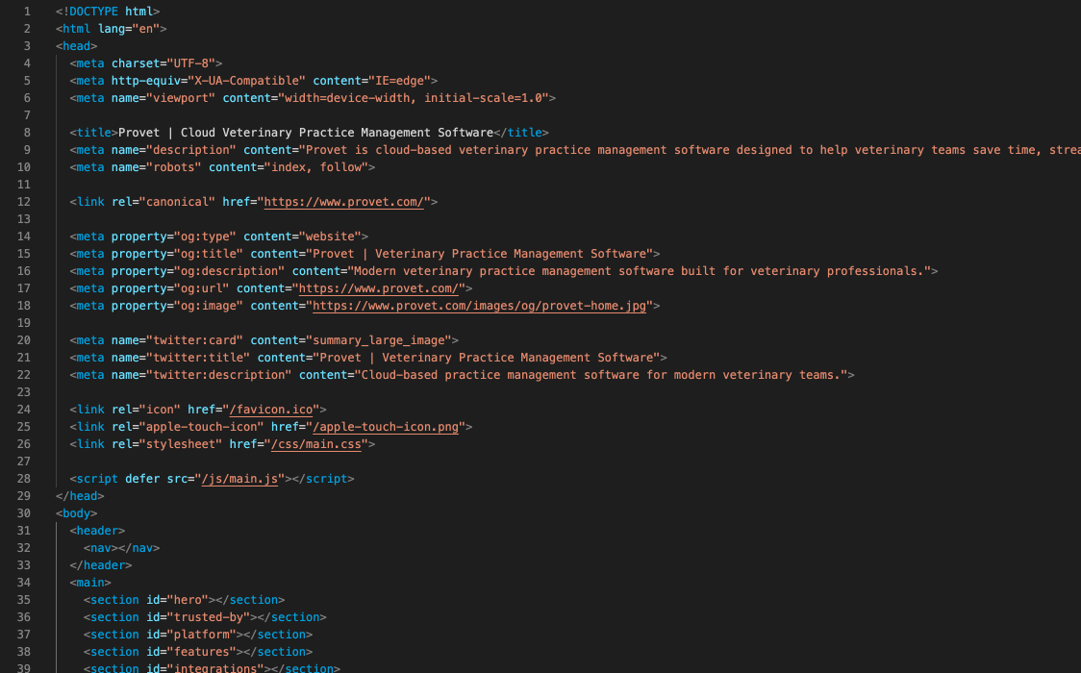The width and height of the screenshot is (1081, 673).
Task: Click the opening <body> tag
Action: pyautogui.click(x=77, y=513)
